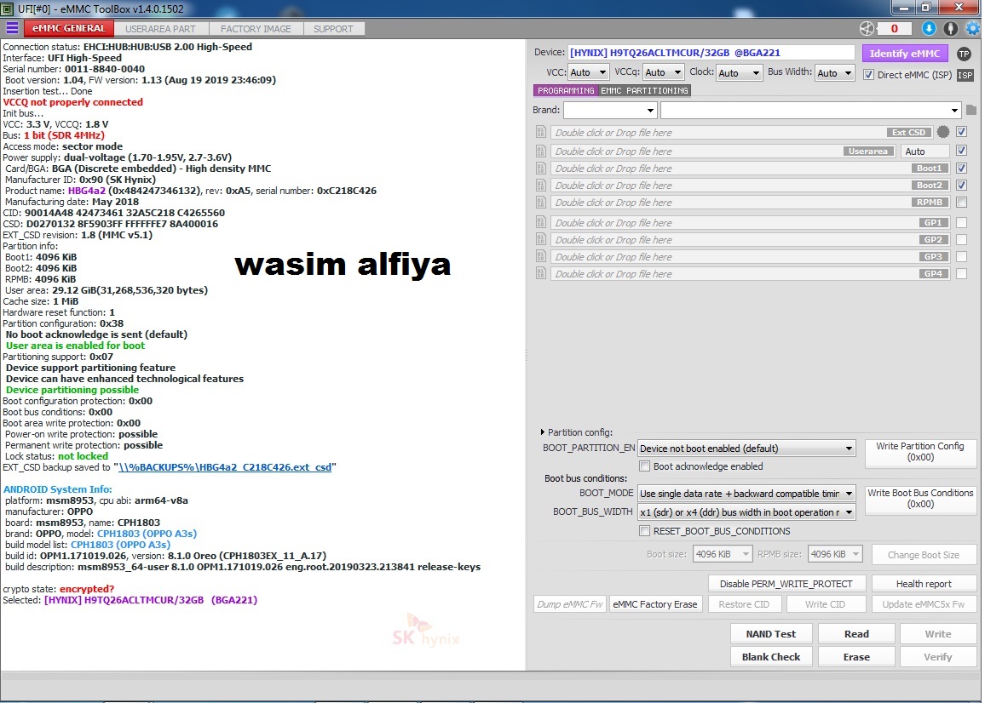Open the Brand dropdown

[610, 111]
